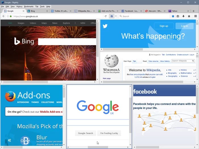Close the Twitter tab
This screenshot has width=199, height=149.
(71, 11)
